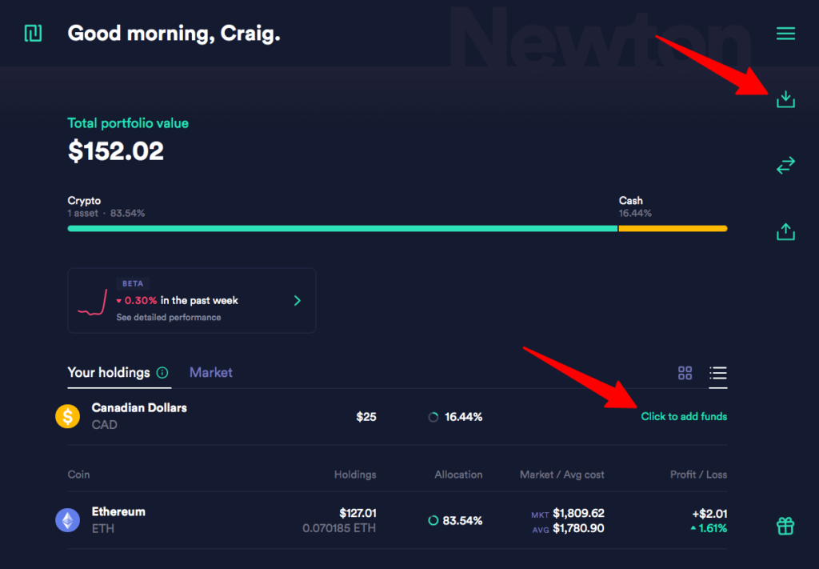The width and height of the screenshot is (819, 569).
Task: Click the Newton logo icon
Action: tap(33, 34)
